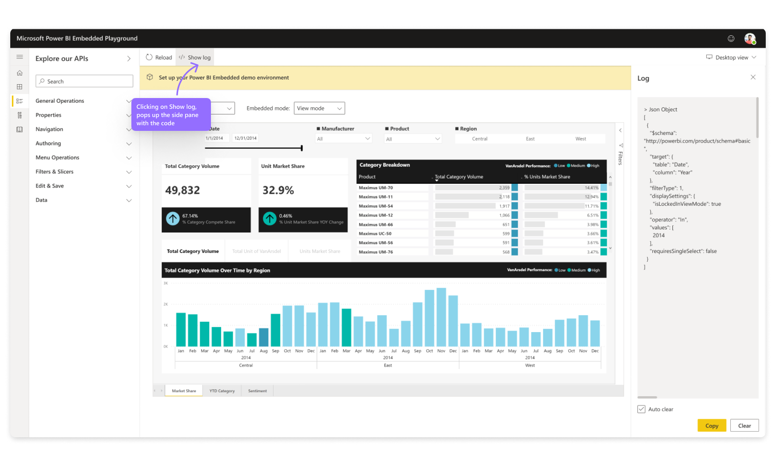Select the Maximus UC-50 table row
The image size is (776, 465).
pos(482,234)
